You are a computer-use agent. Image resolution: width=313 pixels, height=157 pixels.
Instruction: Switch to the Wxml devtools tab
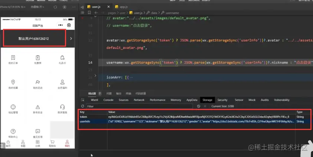click(x=94, y=100)
